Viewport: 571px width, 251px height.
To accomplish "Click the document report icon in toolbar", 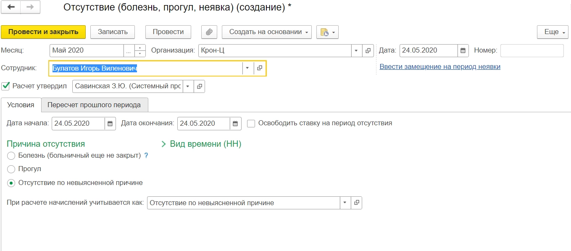I will (x=327, y=32).
